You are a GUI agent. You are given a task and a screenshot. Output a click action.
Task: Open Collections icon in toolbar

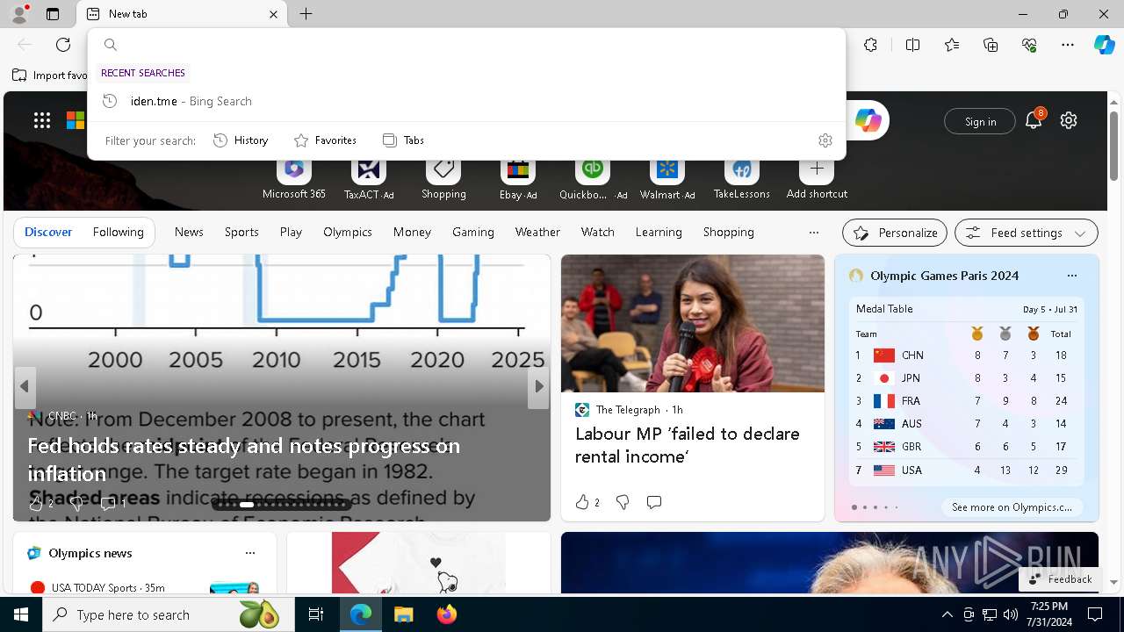point(991,45)
